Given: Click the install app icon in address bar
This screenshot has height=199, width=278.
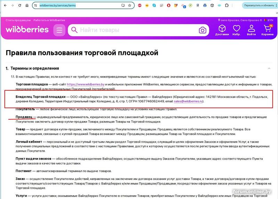Looking at the screenshot, I should click(x=123, y=5).
